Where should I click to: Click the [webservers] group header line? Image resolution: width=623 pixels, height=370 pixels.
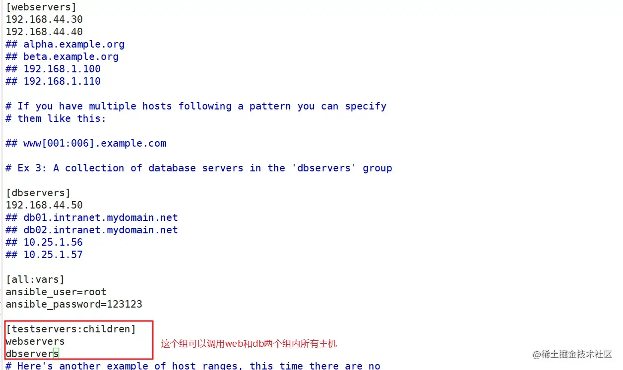point(41,7)
